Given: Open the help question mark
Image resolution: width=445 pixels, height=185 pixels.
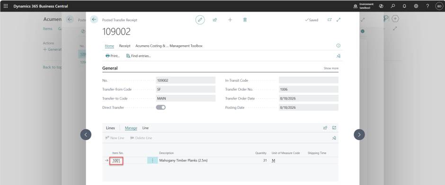Looking at the screenshot, I should coord(427,6).
